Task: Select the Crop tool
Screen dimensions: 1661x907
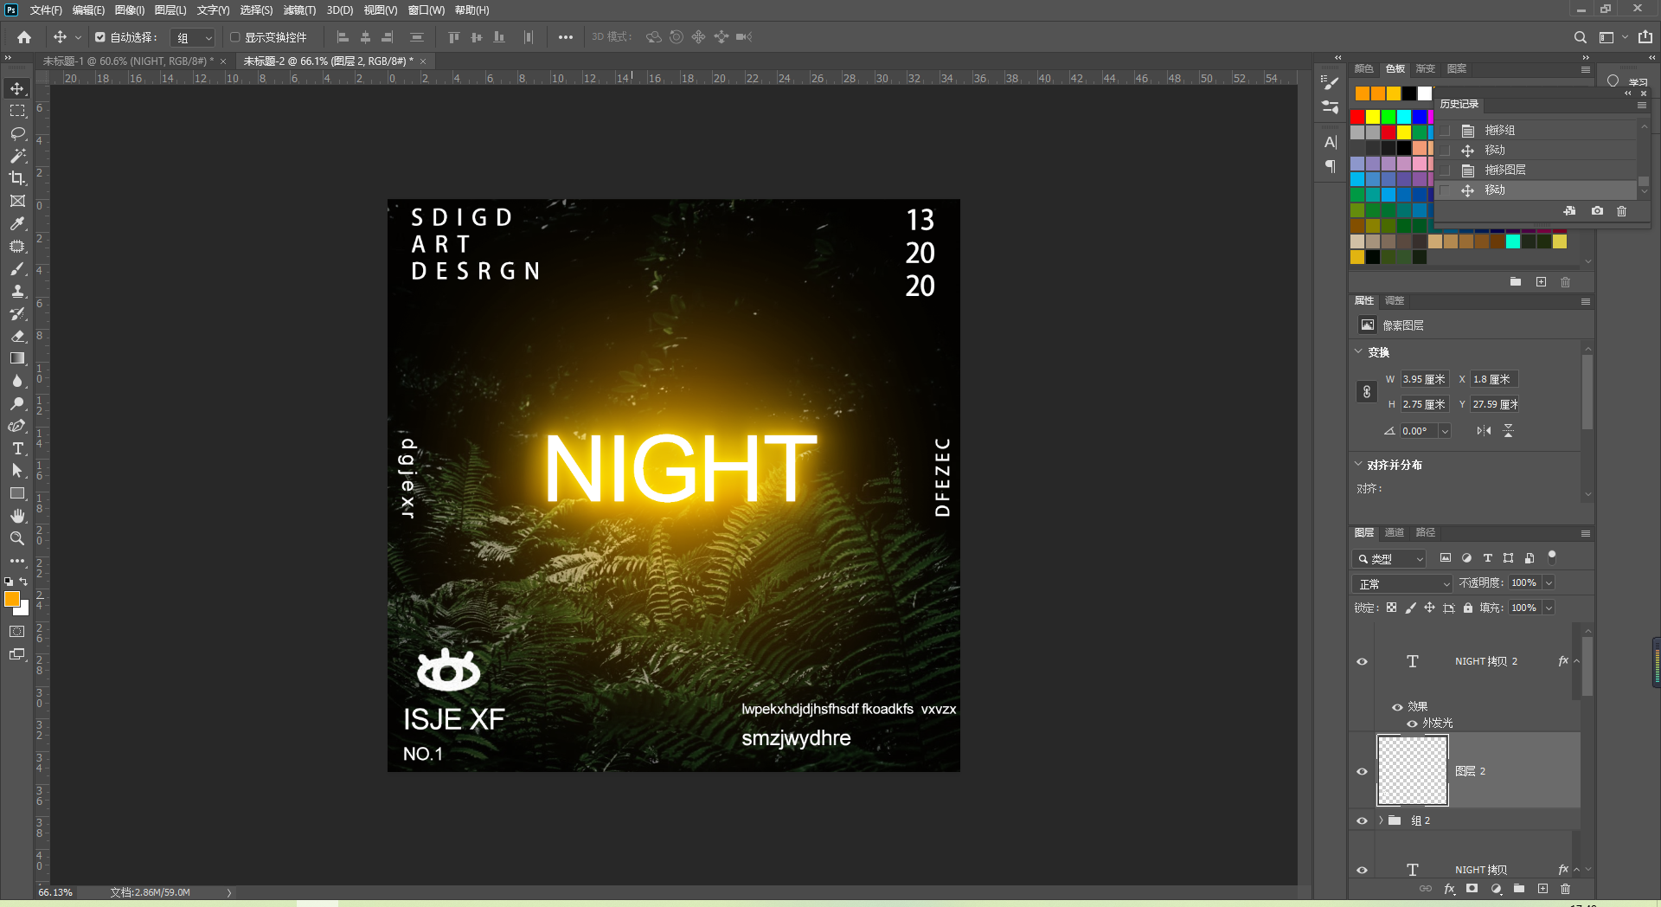Action: [x=17, y=178]
